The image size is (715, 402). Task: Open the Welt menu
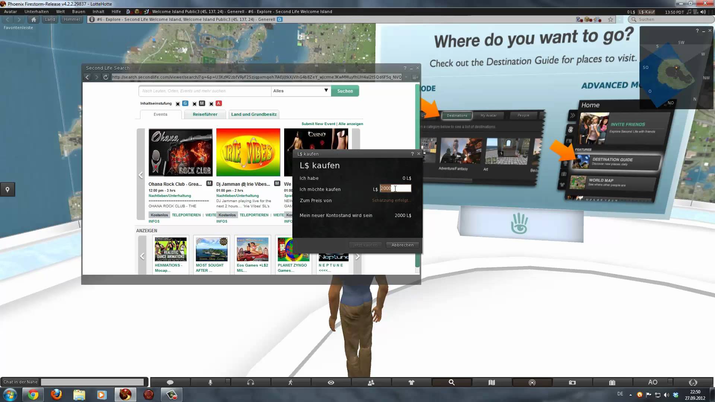point(60,12)
